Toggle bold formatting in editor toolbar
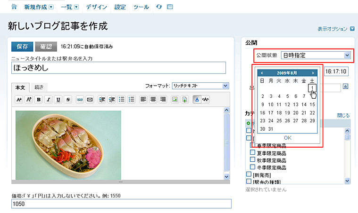 (x=38, y=100)
